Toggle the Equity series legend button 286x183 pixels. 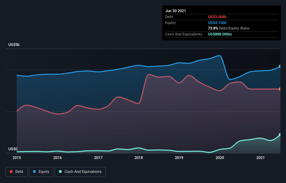coord(41,172)
